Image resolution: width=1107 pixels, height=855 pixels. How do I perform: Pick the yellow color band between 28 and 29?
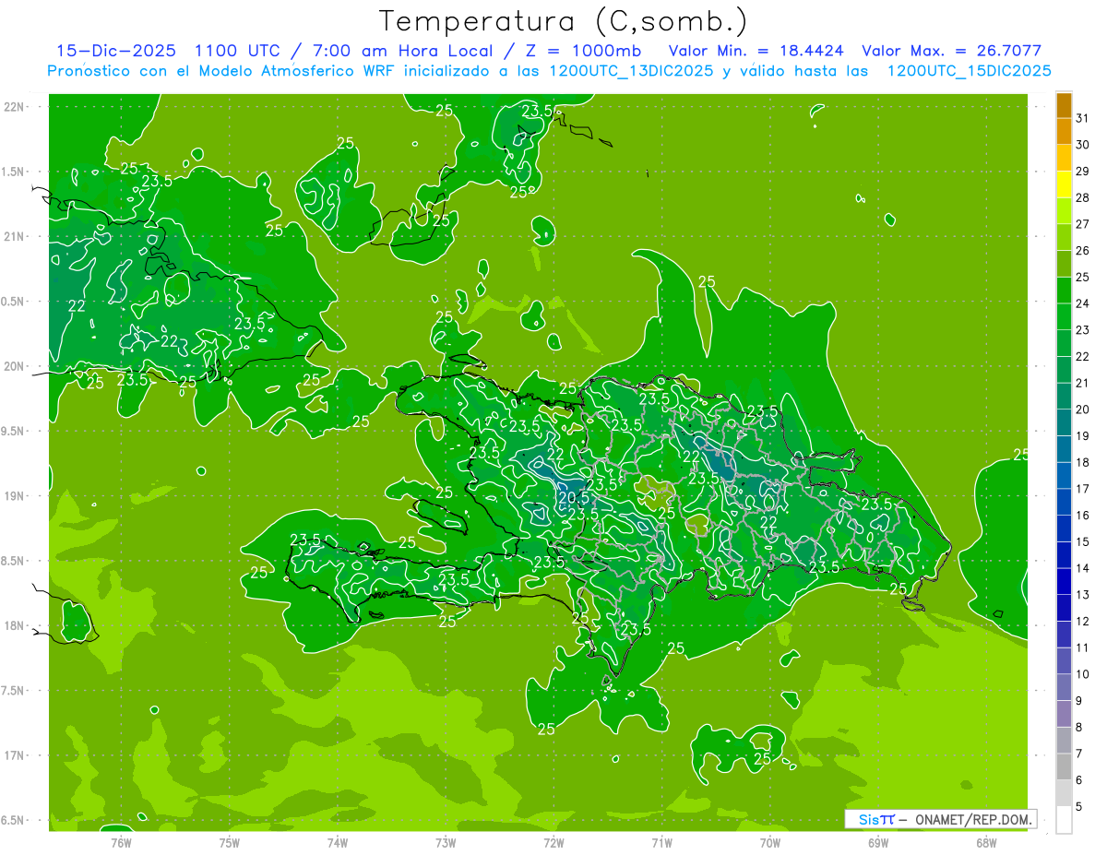point(1064,184)
